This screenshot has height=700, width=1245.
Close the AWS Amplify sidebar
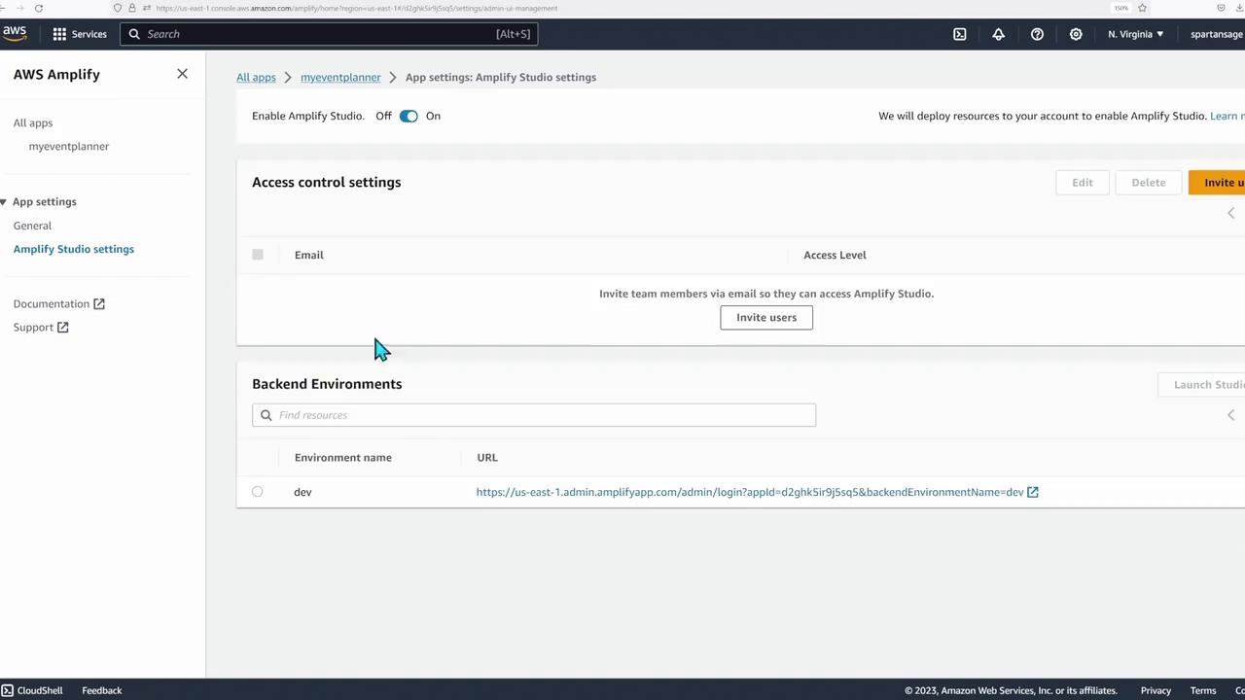pos(182,74)
